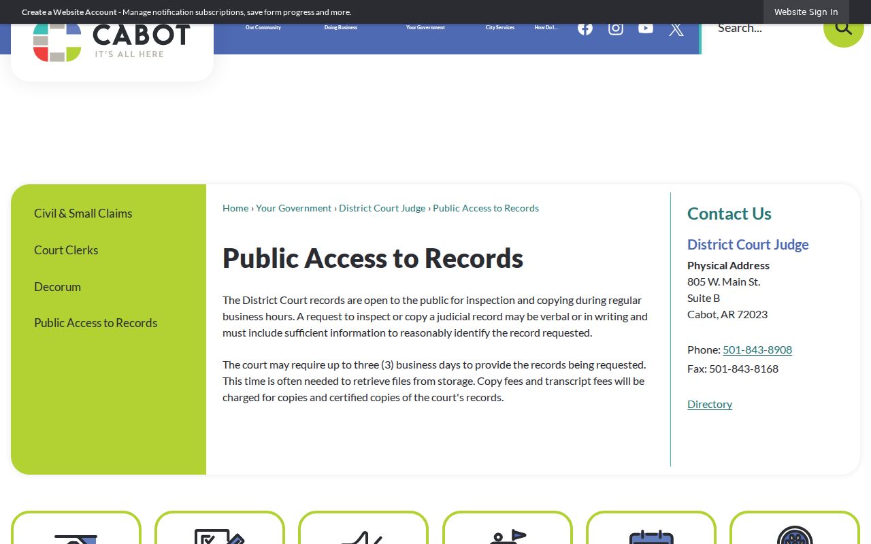Click the fax number 501-843-8168 text
The height and width of the screenshot is (544, 871).
point(744,369)
